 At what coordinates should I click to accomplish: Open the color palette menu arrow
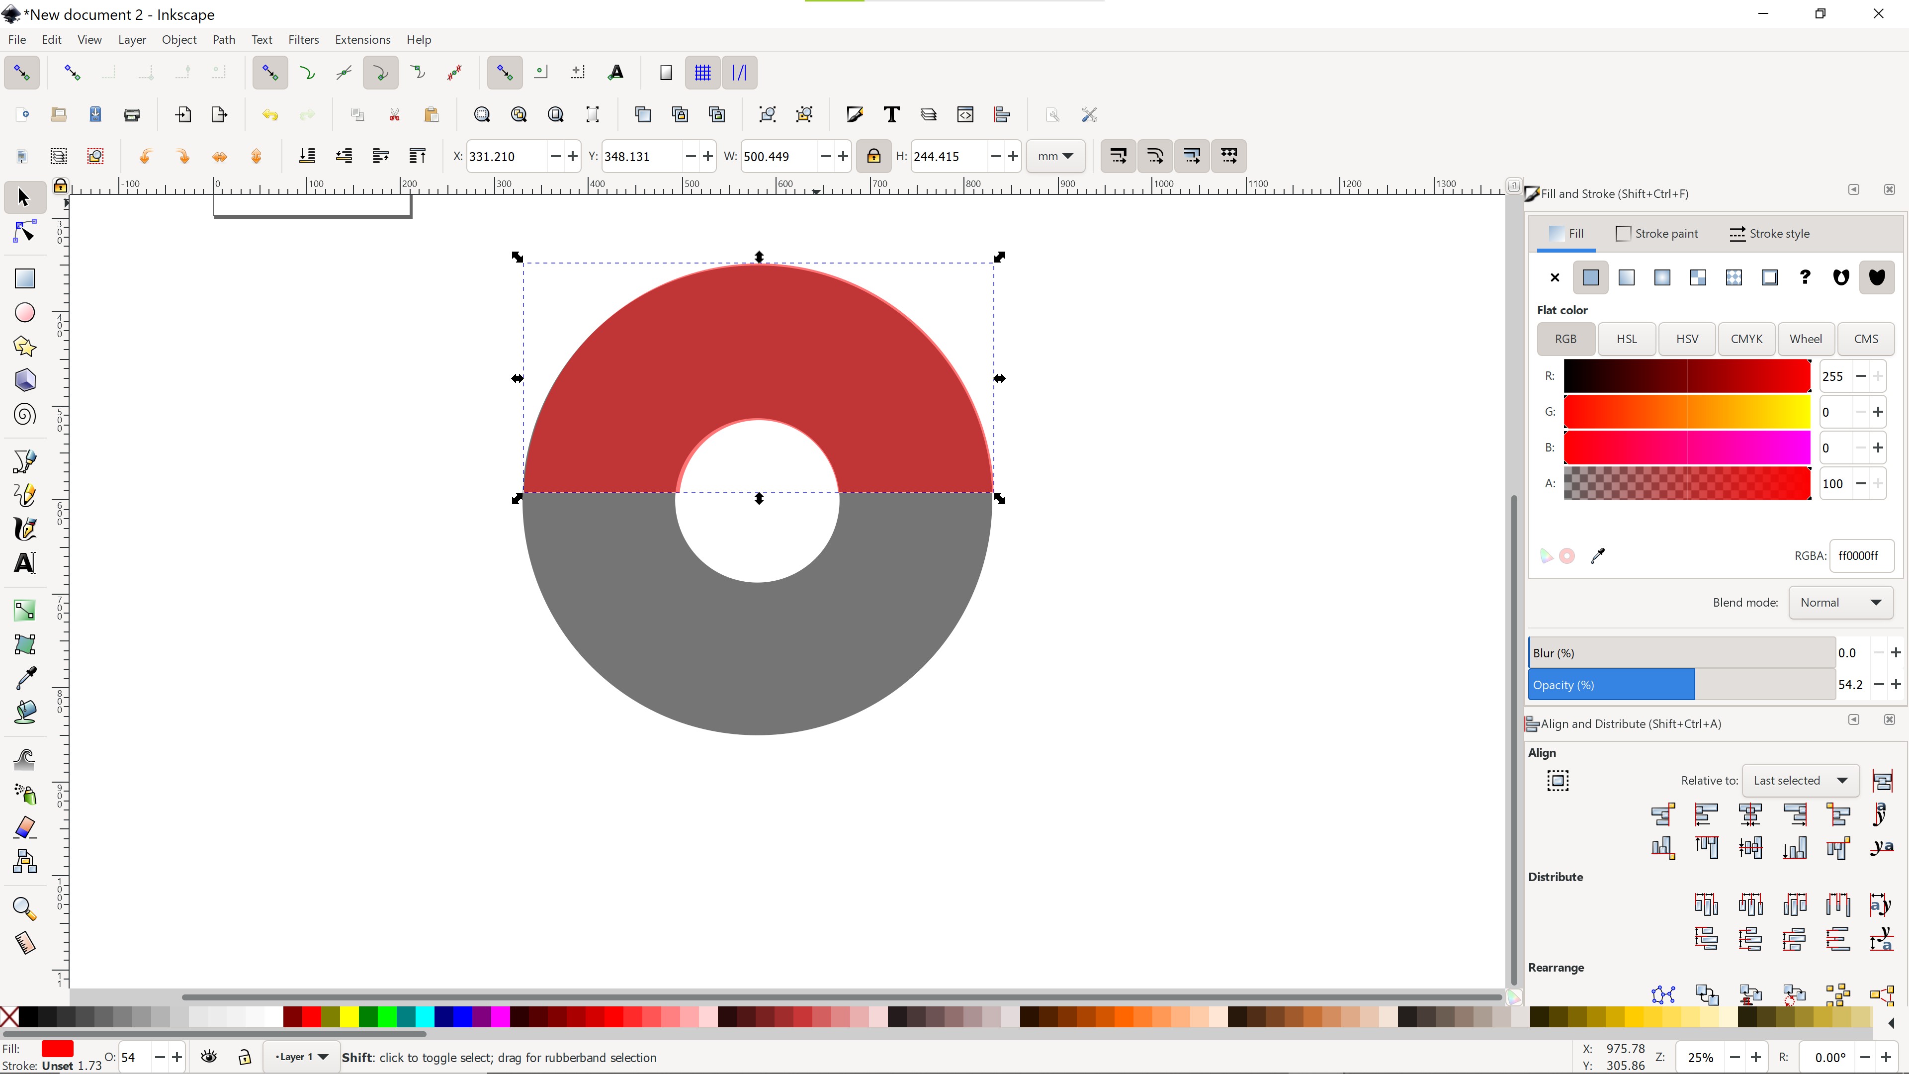(x=1891, y=1023)
